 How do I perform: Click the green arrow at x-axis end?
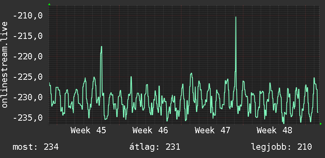click(321, 124)
